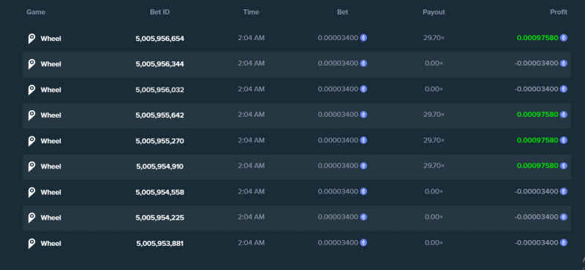The image size is (585, 270).
Task: Click Ethereum icon in Bet column, row 5,005,956,654
Action: (x=363, y=38)
